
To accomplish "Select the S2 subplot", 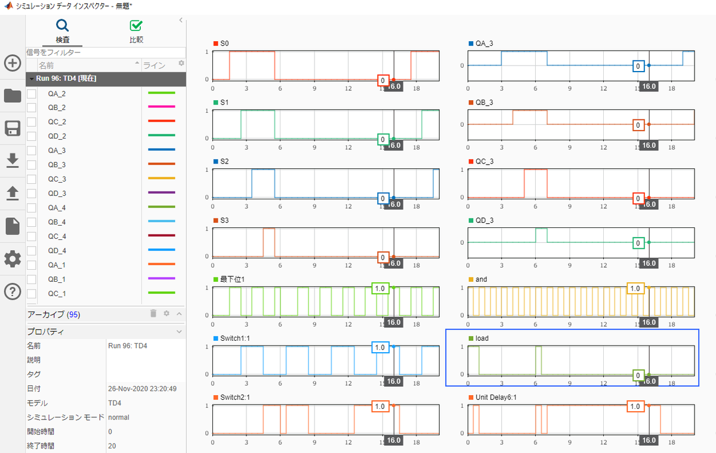I will tap(326, 183).
